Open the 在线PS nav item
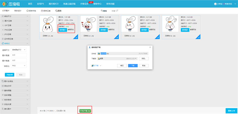The image size is (238, 114). click(x=40, y=4)
